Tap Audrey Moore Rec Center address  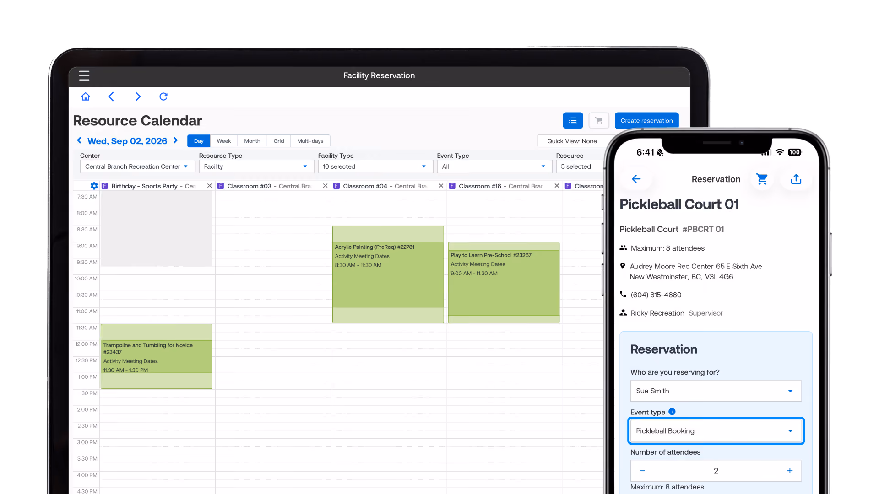point(696,271)
